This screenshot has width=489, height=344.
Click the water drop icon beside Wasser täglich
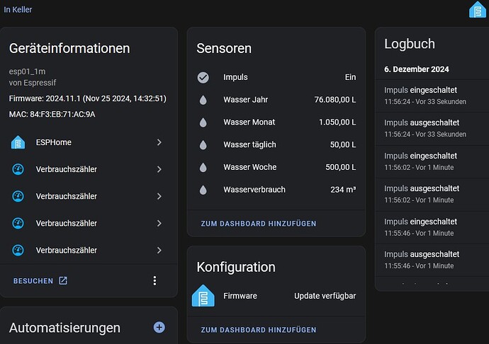(x=203, y=145)
